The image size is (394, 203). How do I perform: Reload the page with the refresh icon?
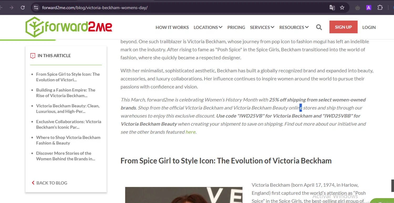tap(23, 8)
